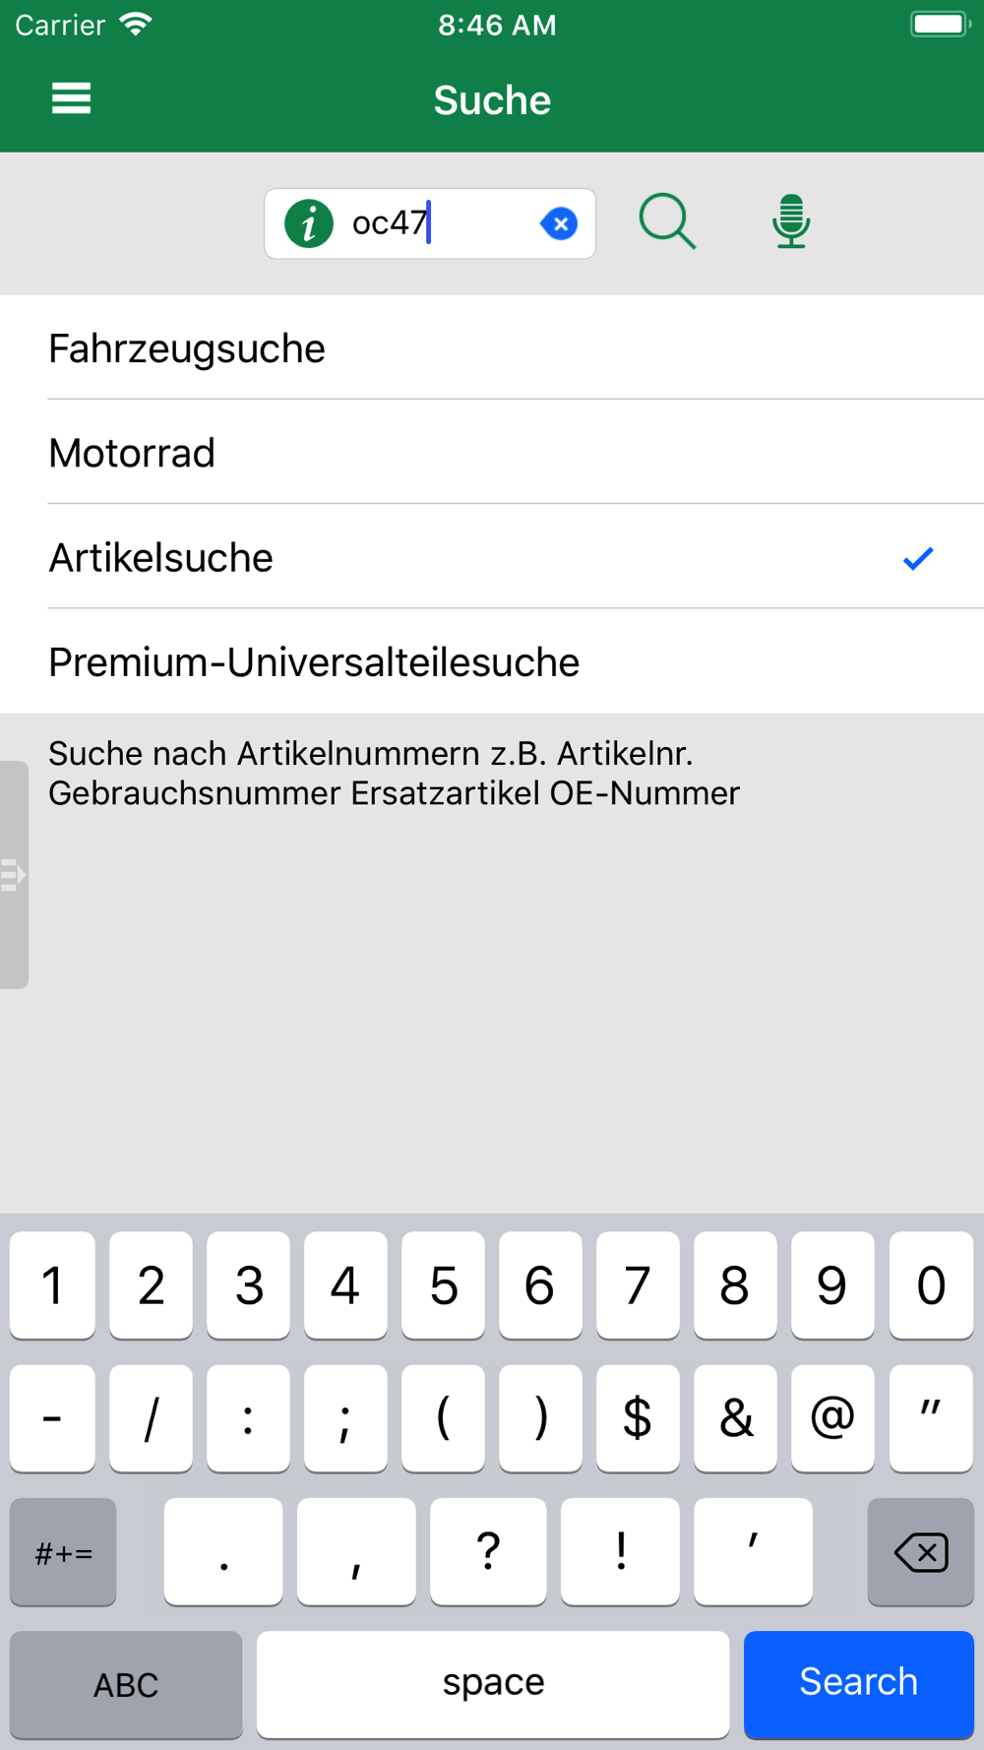Start voice input with the microphone icon
Screen dimensions: 984x1750
coord(791,221)
